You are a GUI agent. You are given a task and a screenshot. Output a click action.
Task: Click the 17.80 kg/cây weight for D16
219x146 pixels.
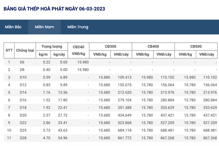coord(63,100)
